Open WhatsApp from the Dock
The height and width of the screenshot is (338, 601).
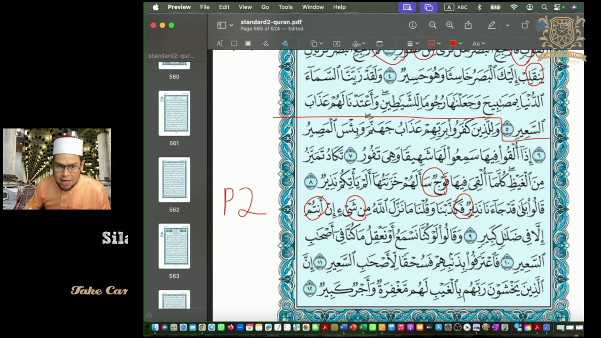coord(221,327)
